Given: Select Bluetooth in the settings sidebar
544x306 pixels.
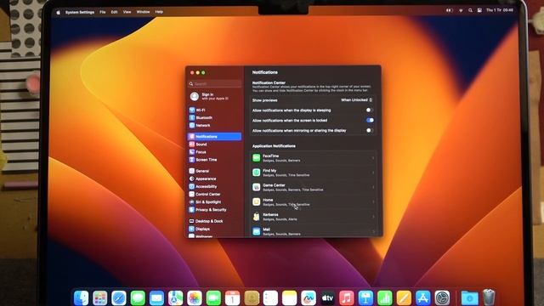Looking at the screenshot, I should [x=214, y=117].
